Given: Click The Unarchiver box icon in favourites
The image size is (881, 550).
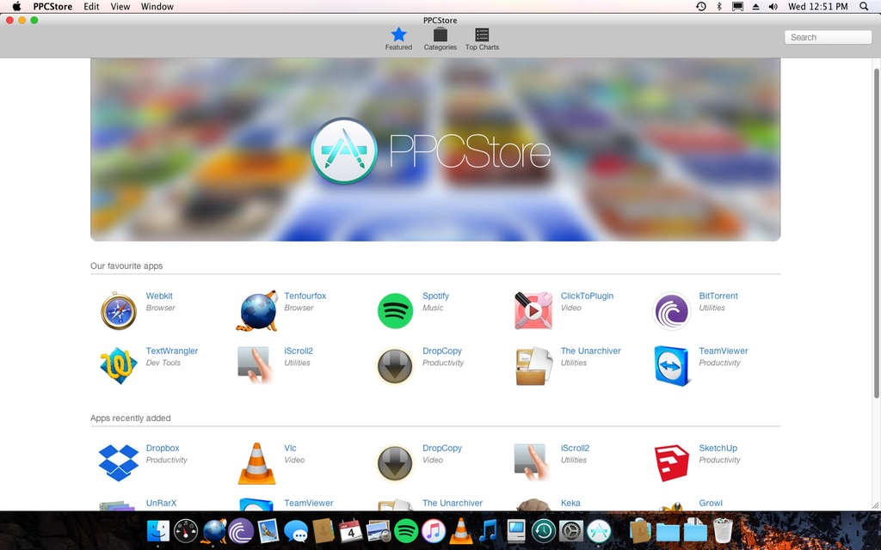Looking at the screenshot, I should (533, 366).
